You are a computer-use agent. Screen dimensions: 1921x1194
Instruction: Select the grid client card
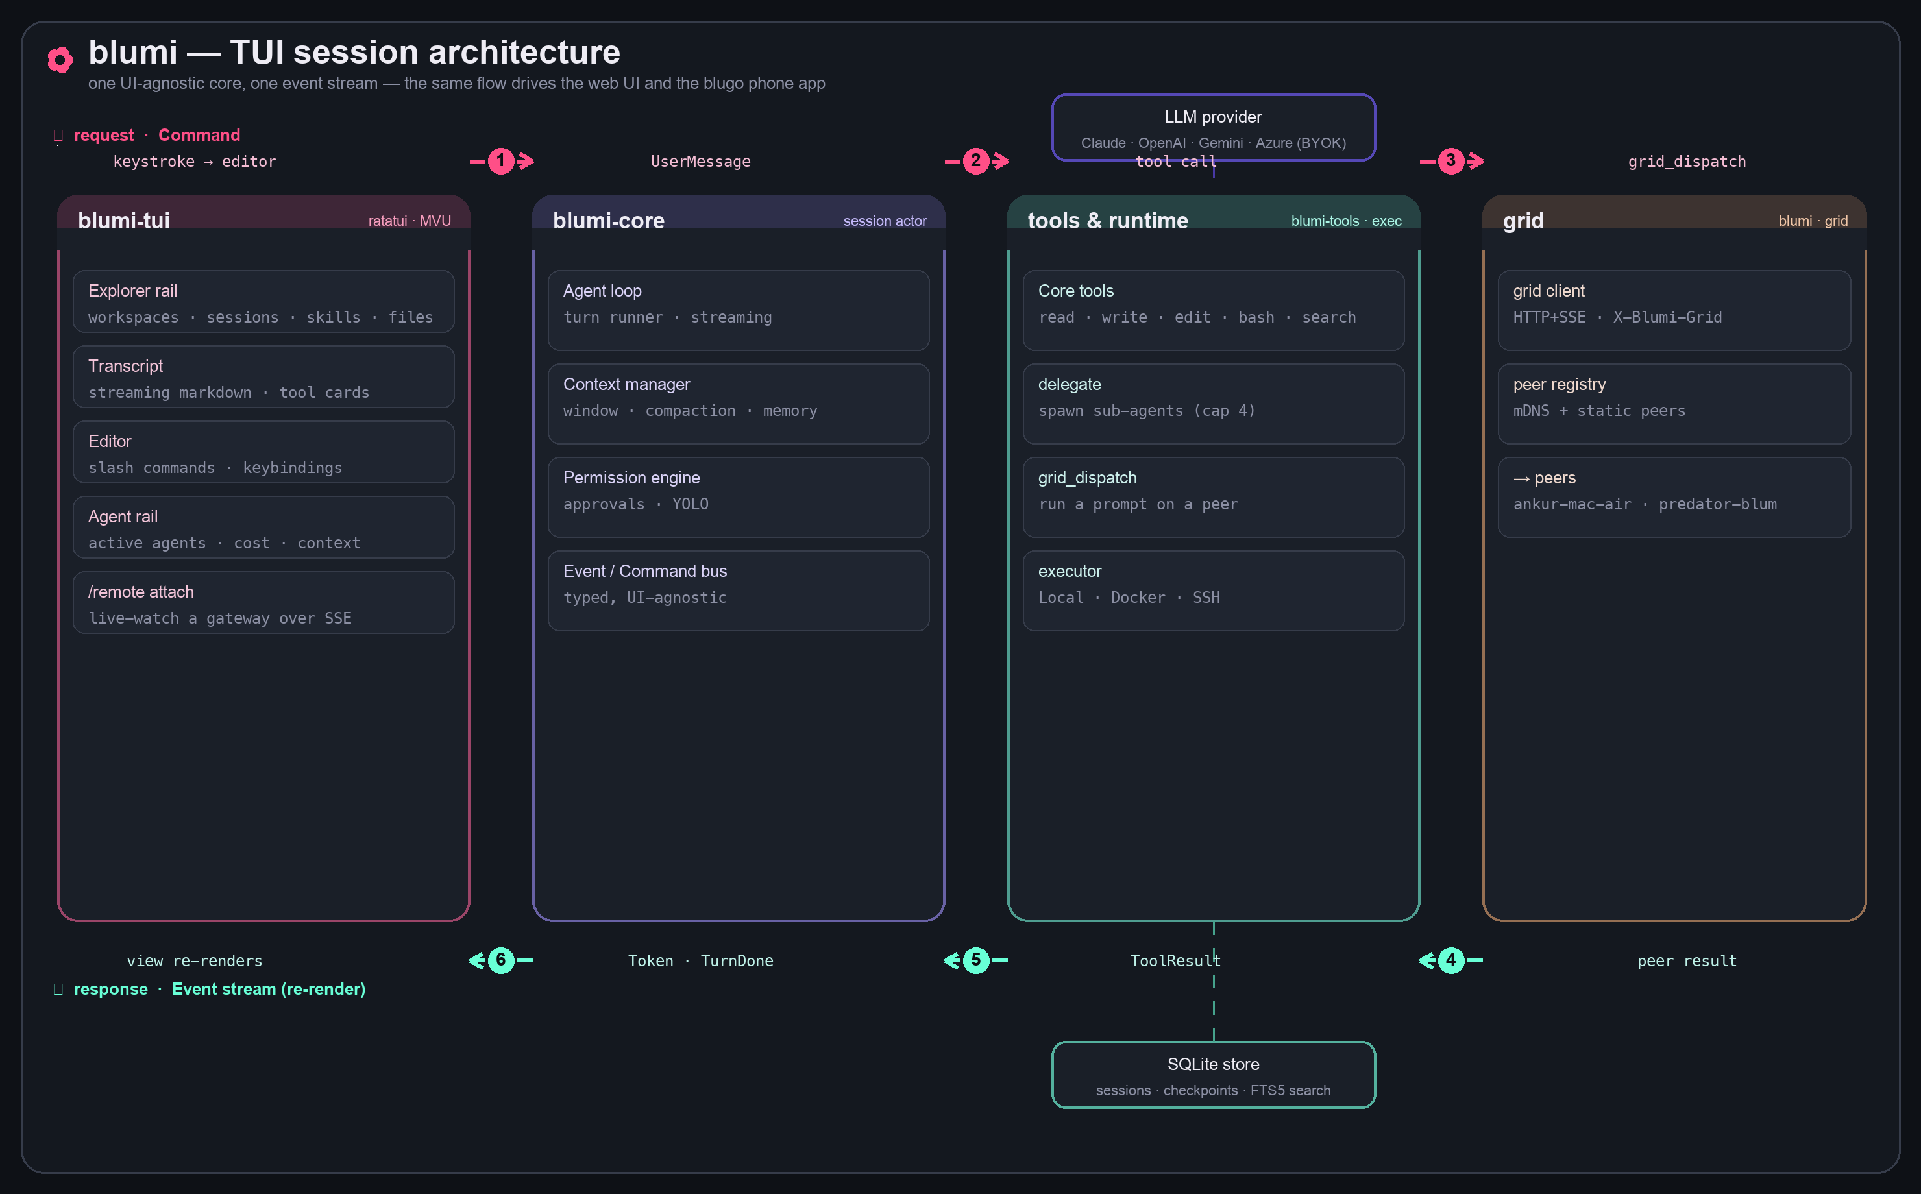pyautogui.click(x=1674, y=310)
